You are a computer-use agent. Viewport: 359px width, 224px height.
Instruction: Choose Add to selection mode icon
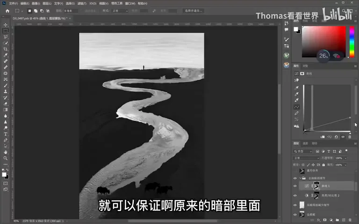coord(36,11)
